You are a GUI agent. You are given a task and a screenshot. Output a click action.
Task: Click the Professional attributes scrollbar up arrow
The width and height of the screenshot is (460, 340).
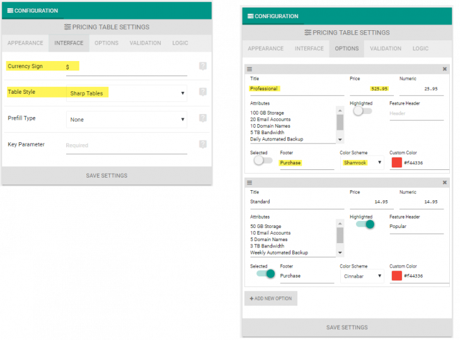(x=340, y=110)
